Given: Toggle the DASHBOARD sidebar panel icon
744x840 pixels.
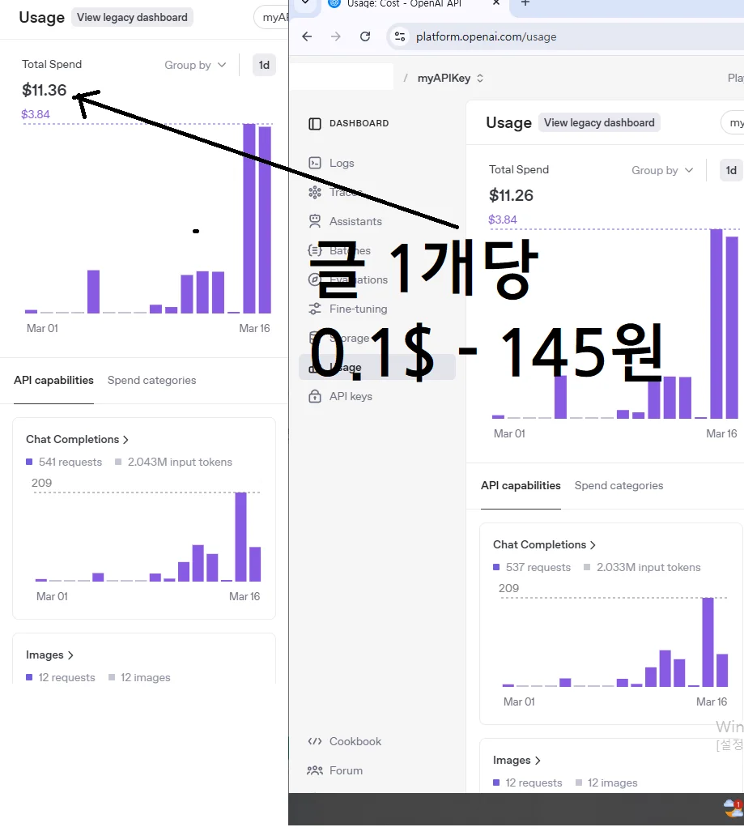Looking at the screenshot, I should pyautogui.click(x=315, y=124).
